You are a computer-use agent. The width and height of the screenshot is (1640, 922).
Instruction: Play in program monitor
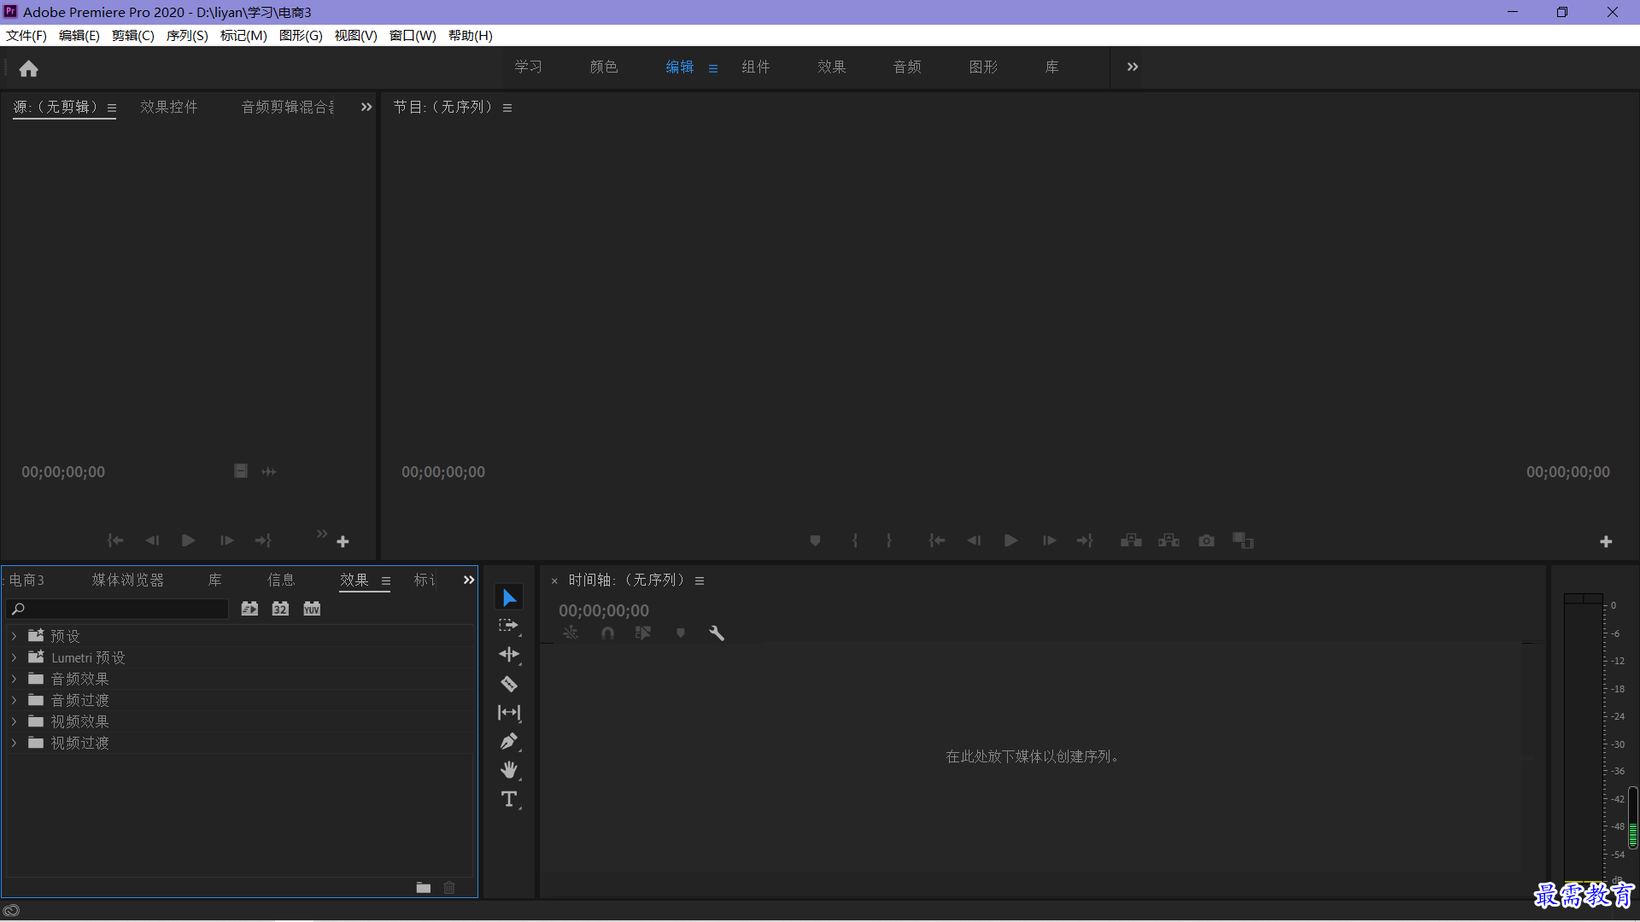point(1010,541)
